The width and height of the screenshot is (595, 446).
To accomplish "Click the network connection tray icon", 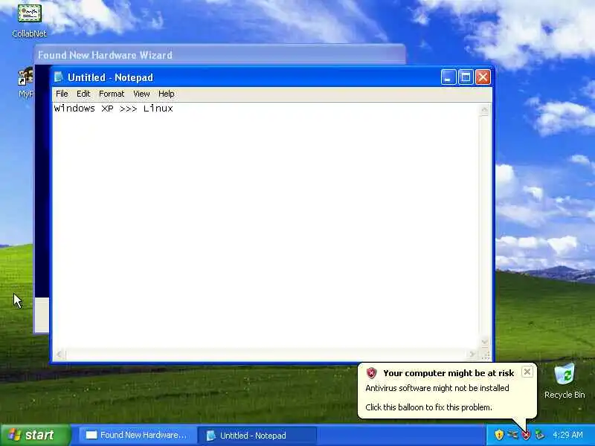I will tap(512, 435).
